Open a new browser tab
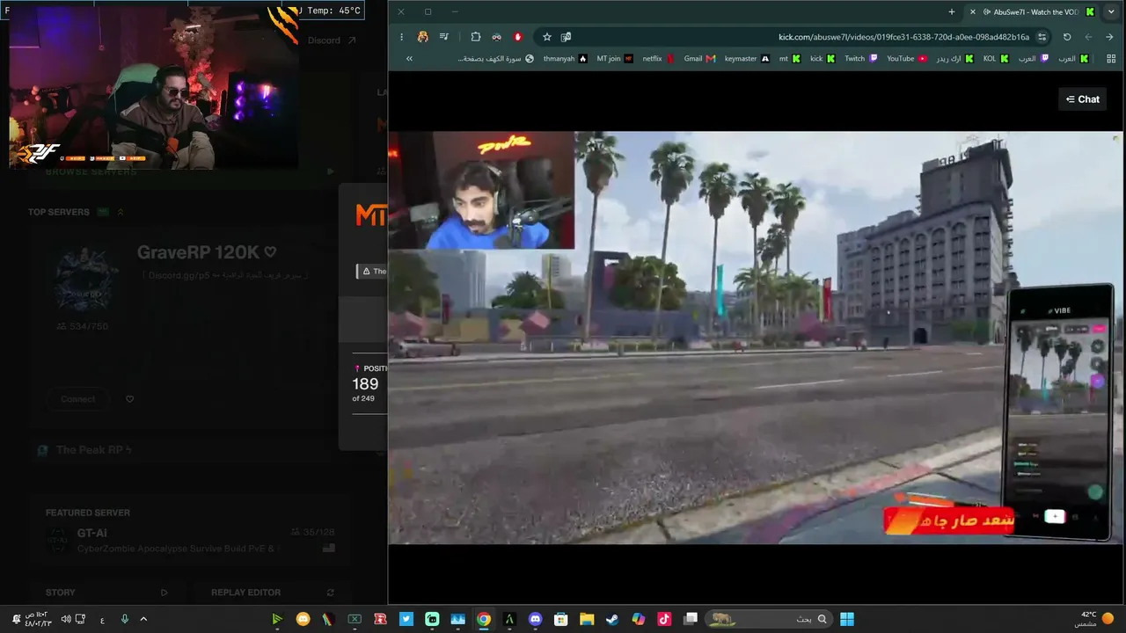The image size is (1126, 633). [x=952, y=11]
